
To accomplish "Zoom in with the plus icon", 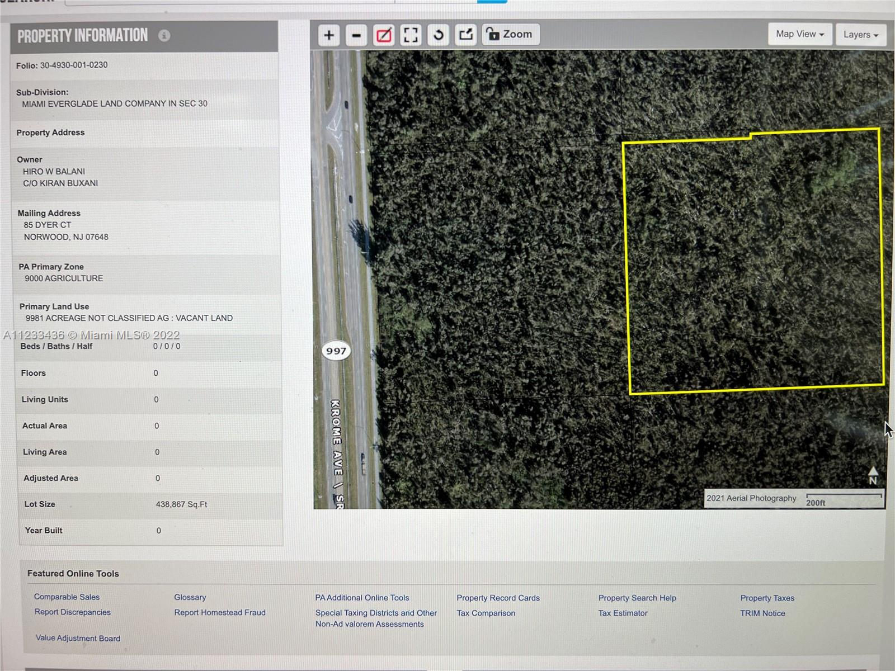I will pyautogui.click(x=329, y=35).
